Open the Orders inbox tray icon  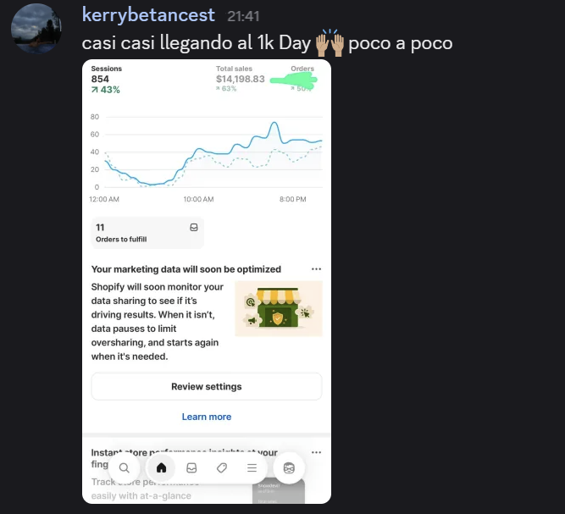191,467
